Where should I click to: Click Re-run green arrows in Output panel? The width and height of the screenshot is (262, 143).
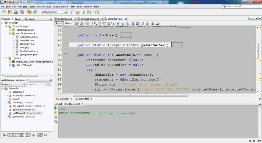point(56,108)
